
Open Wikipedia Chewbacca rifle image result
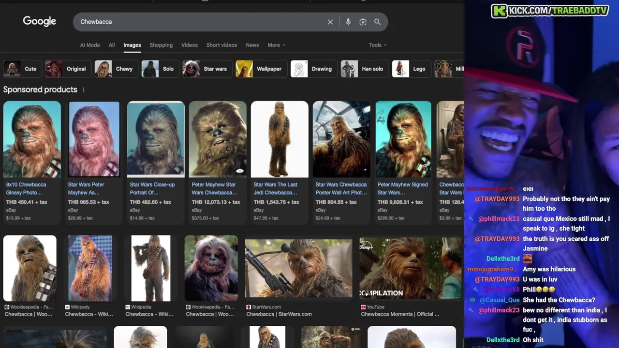click(x=151, y=268)
